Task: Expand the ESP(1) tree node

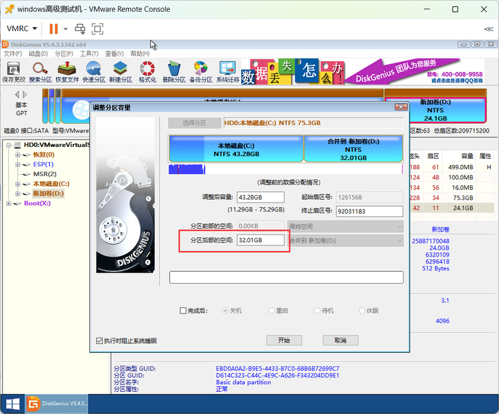Action: click(x=17, y=164)
